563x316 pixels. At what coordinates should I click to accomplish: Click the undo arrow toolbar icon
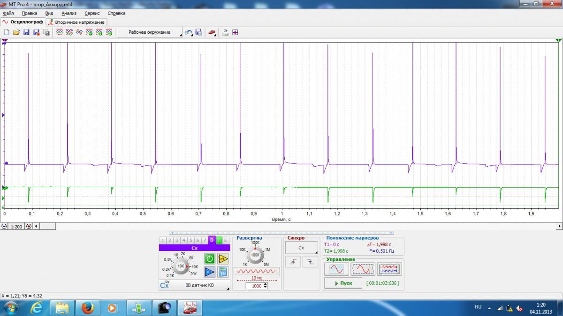189,32
